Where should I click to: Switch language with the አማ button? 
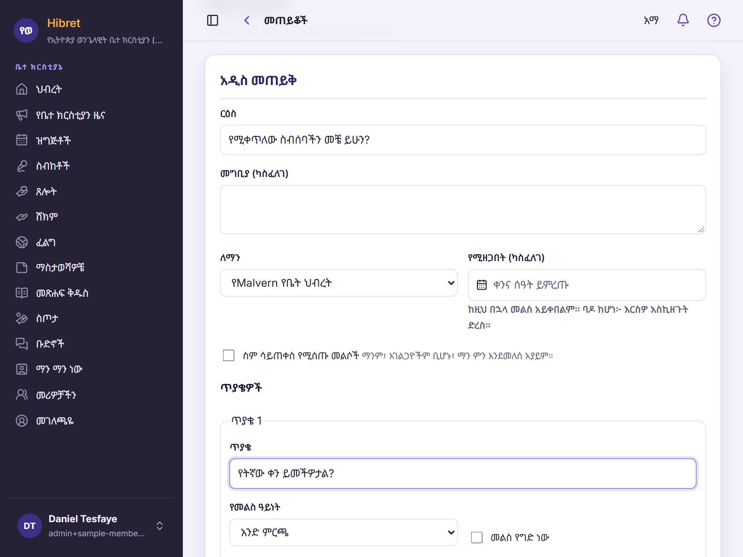tap(651, 20)
